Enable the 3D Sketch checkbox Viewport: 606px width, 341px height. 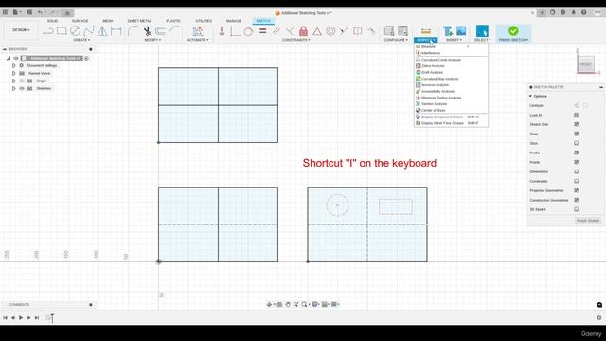[x=577, y=209]
